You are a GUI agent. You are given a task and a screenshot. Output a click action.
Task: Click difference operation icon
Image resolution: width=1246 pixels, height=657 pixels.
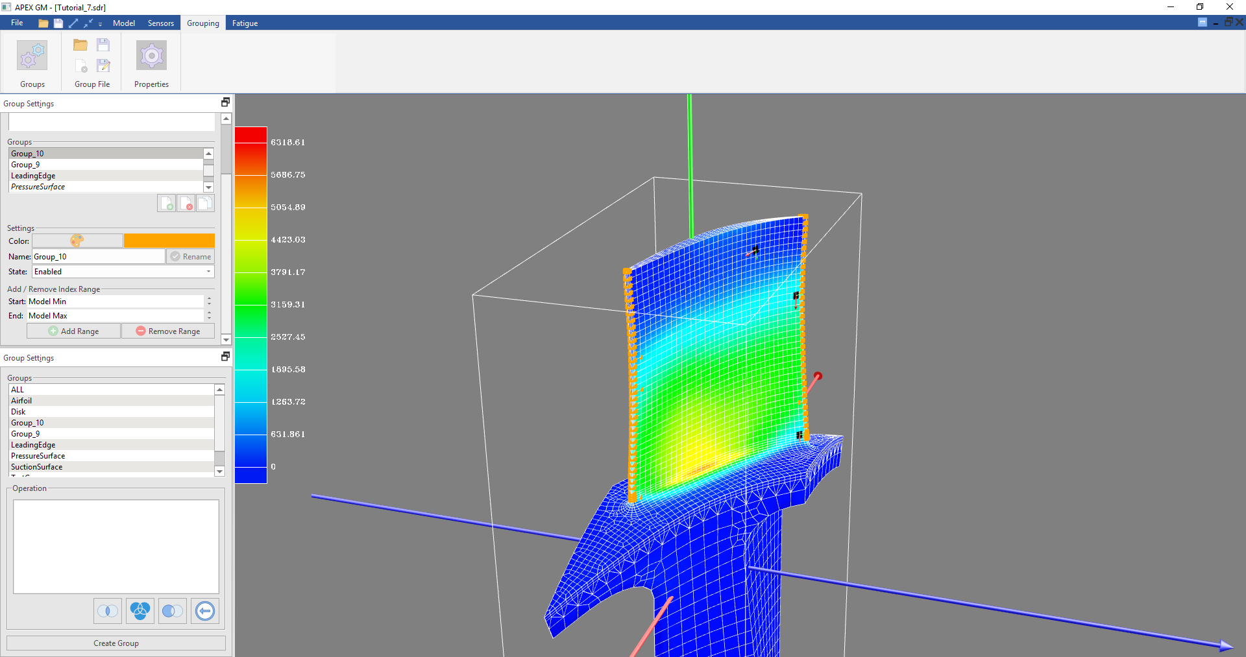coord(173,611)
